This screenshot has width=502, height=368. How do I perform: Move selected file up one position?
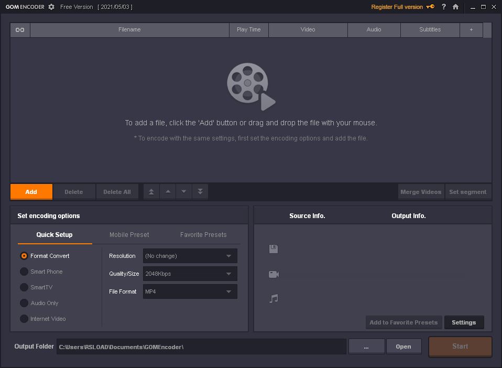click(x=168, y=192)
